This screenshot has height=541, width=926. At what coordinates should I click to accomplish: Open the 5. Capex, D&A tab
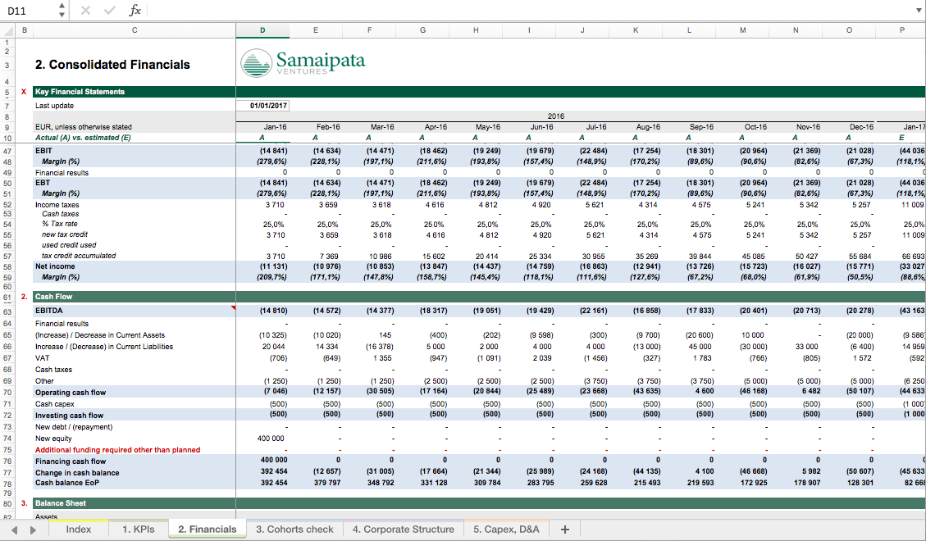pyautogui.click(x=506, y=530)
